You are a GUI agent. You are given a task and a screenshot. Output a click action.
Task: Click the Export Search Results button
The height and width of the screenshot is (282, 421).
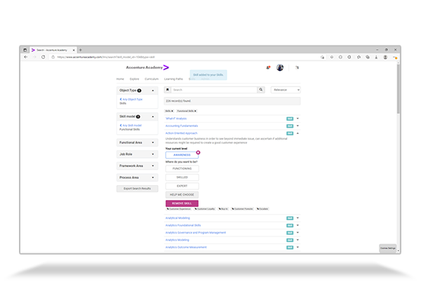pos(138,189)
